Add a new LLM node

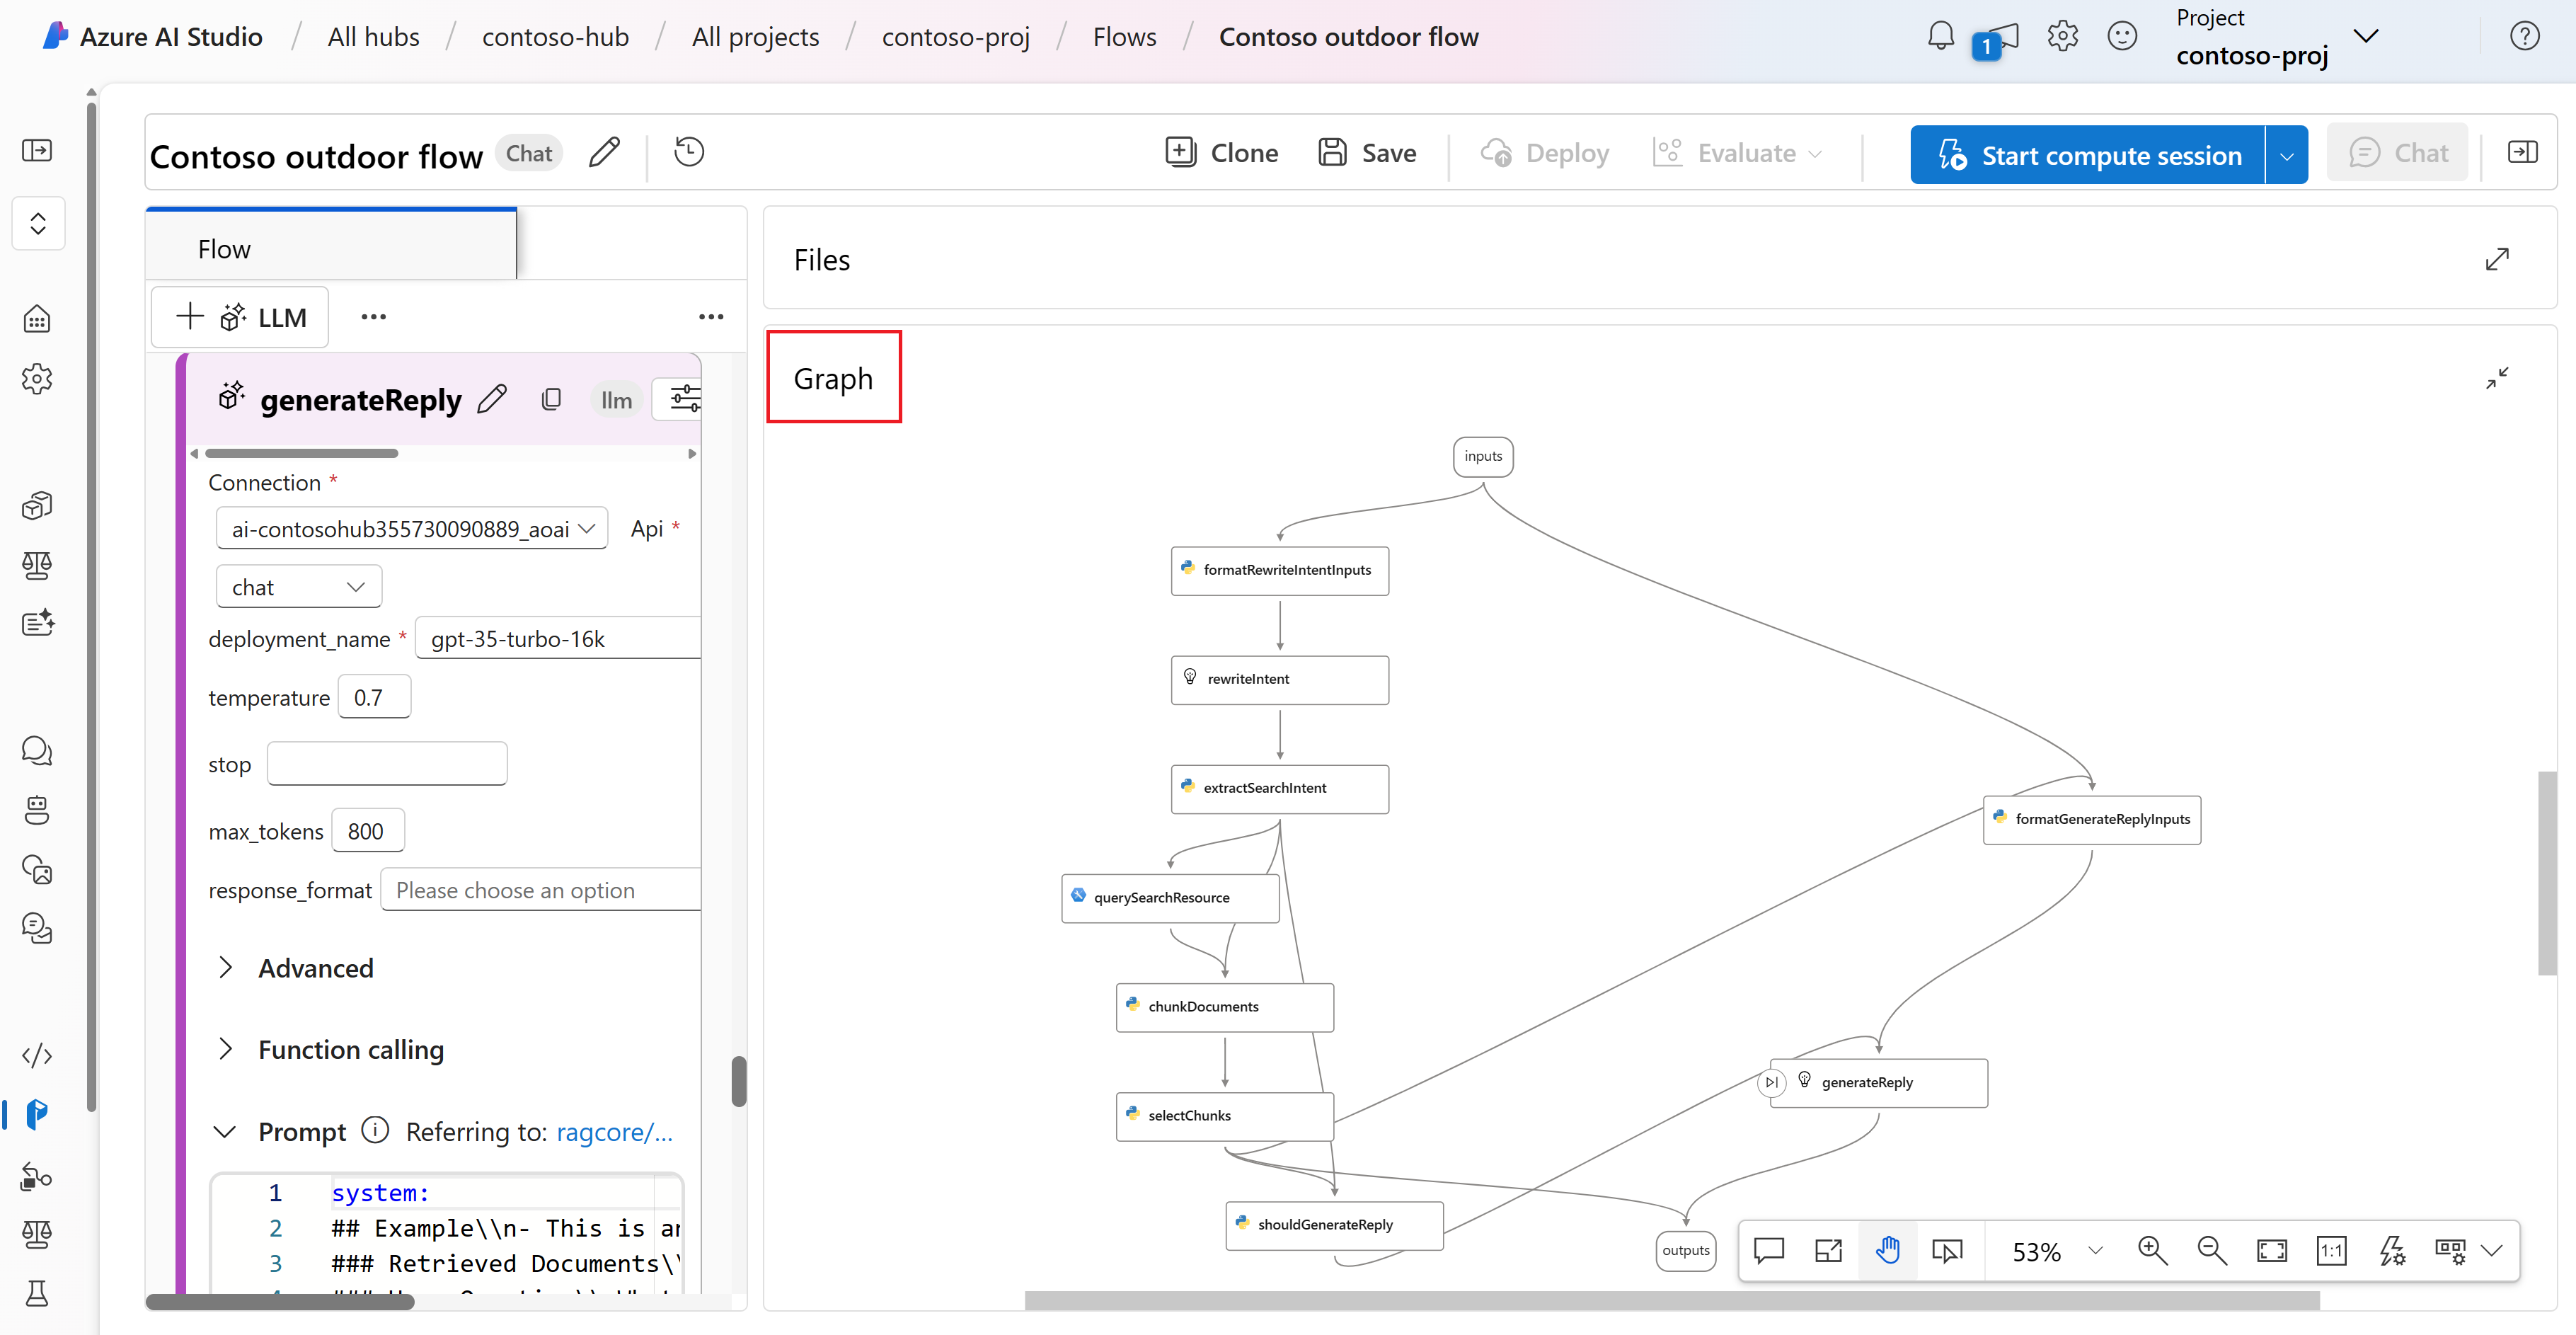[240, 317]
